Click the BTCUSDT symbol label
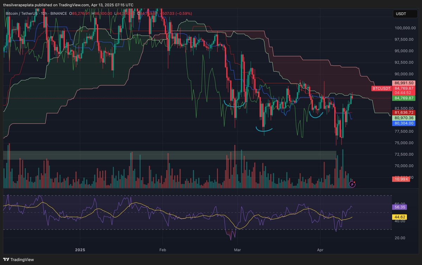Image resolution: width=422 pixels, height=265 pixels. click(382, 89)
